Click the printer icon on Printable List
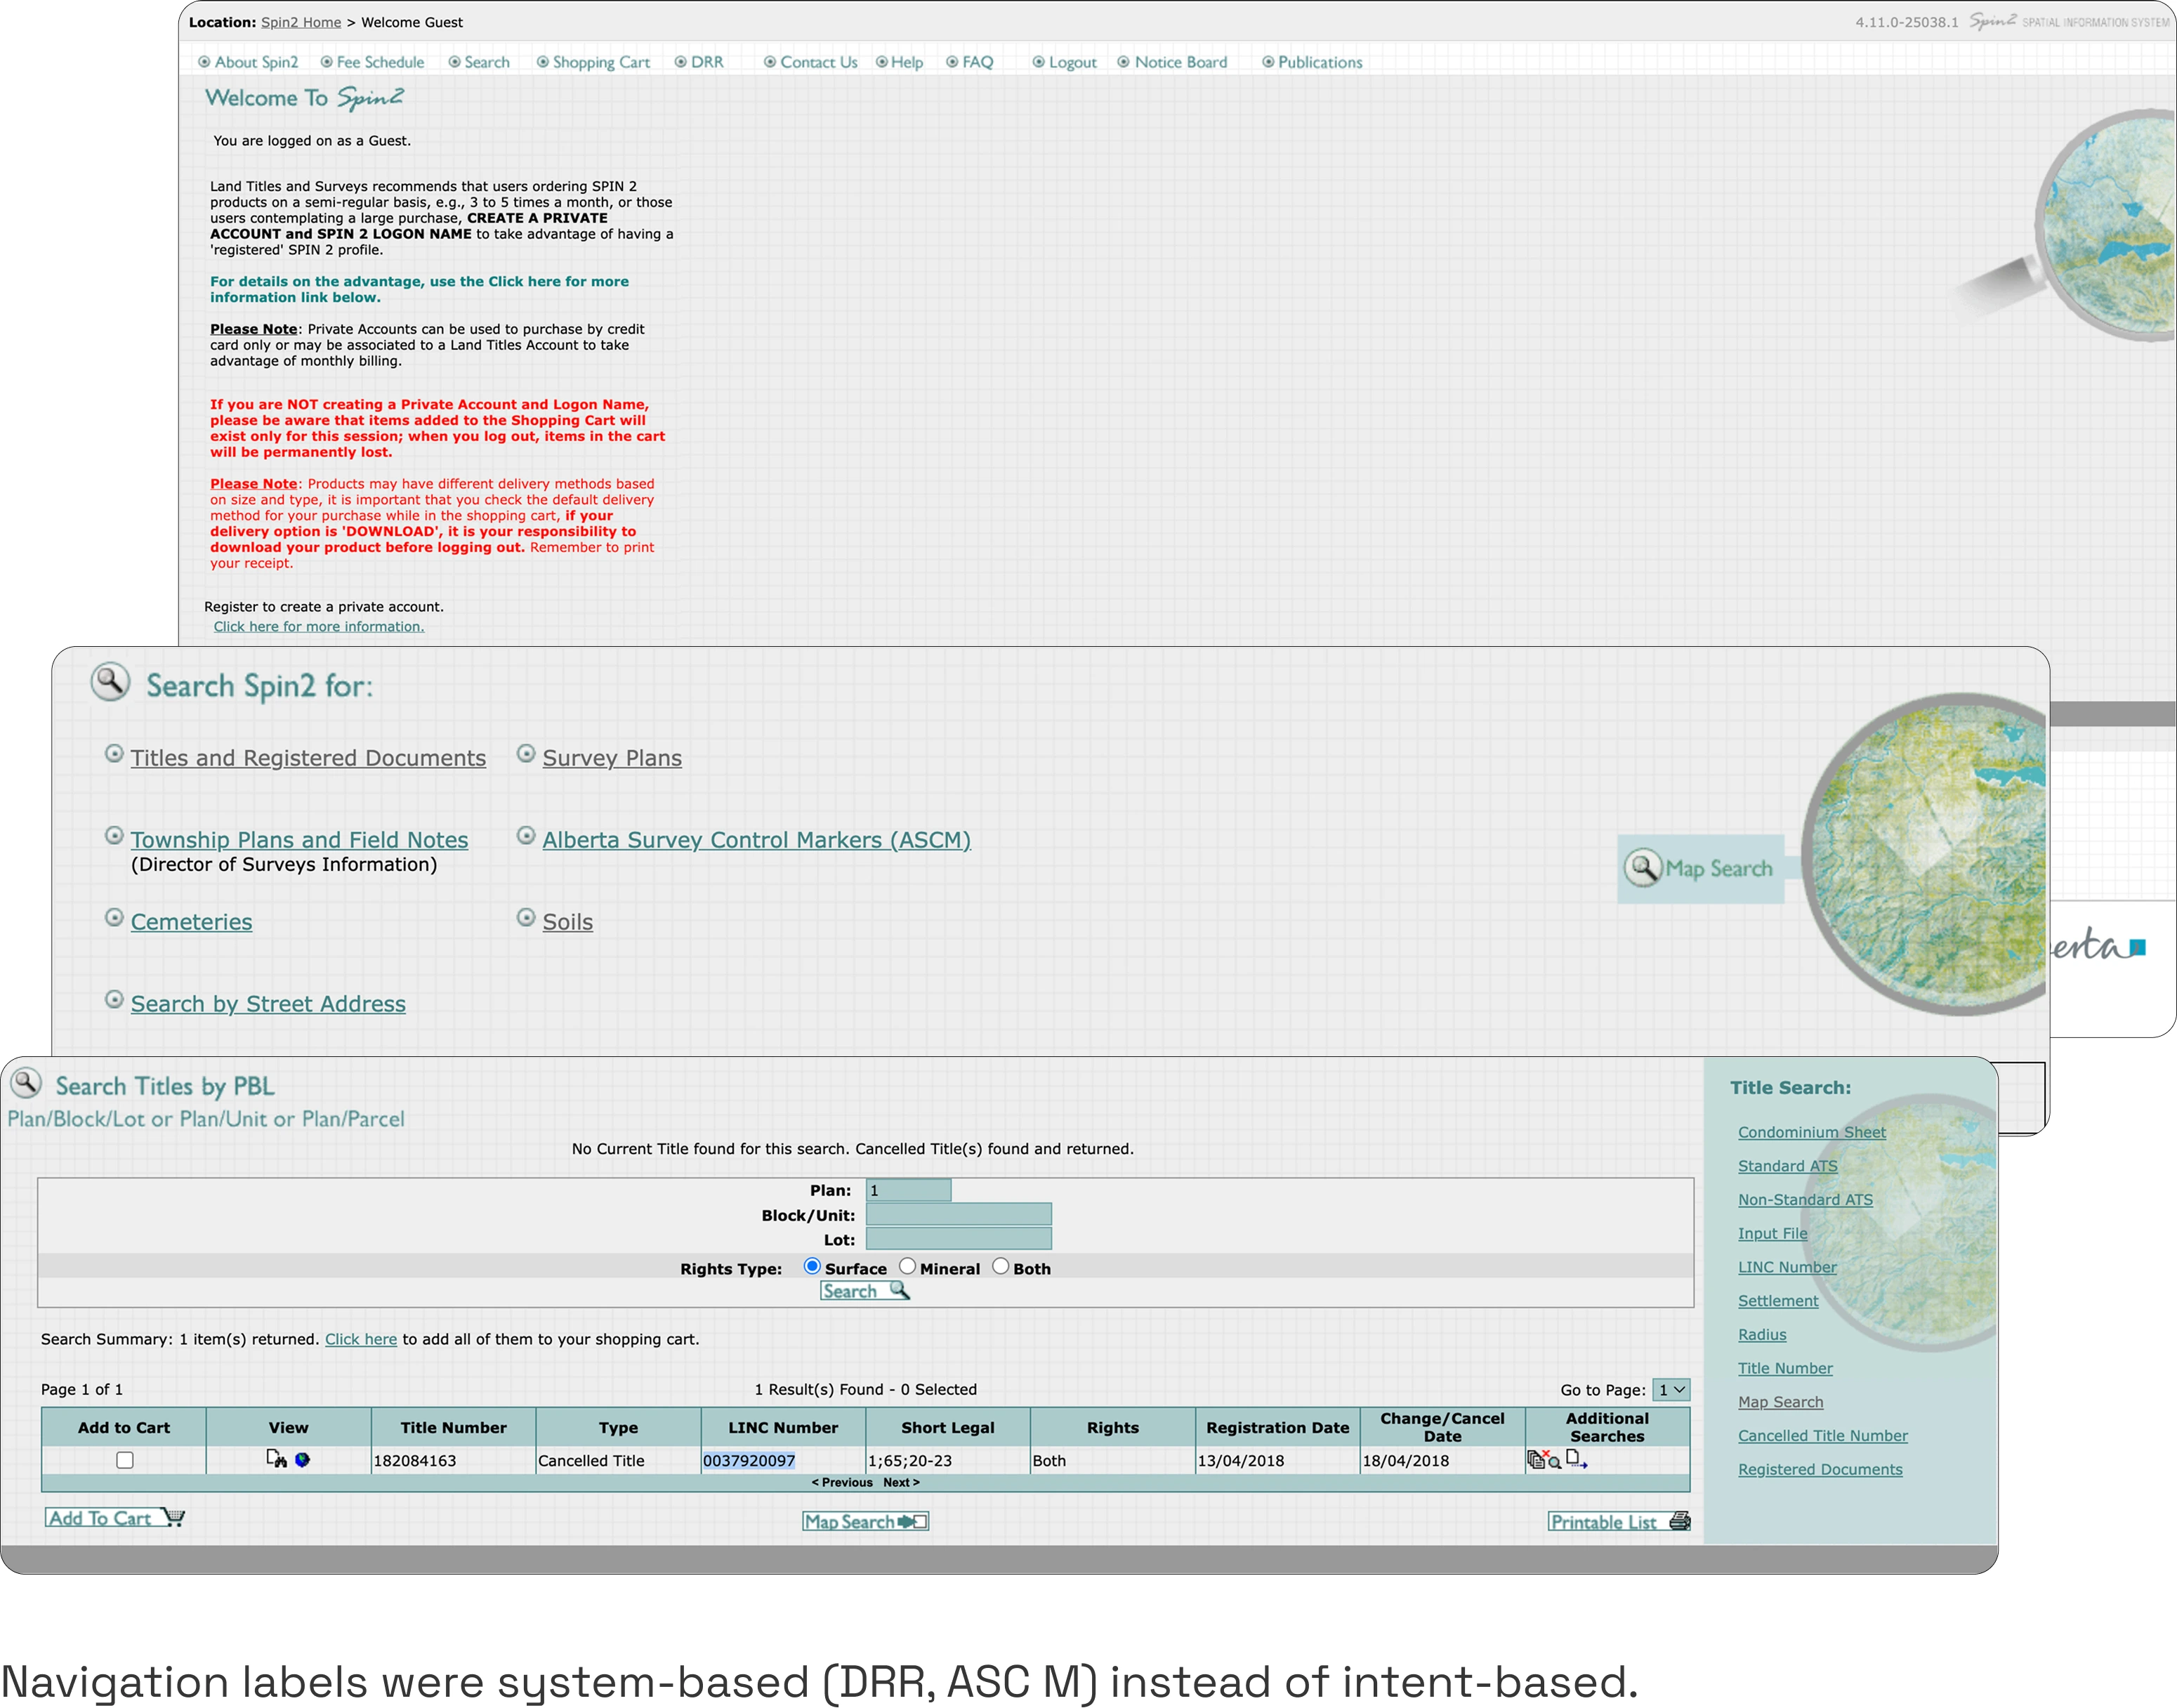The width and height of the screenshot is (2177, 1708). (1680, 1522)
